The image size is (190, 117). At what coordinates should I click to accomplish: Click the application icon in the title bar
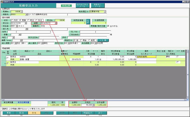click(x=2, y=2)
